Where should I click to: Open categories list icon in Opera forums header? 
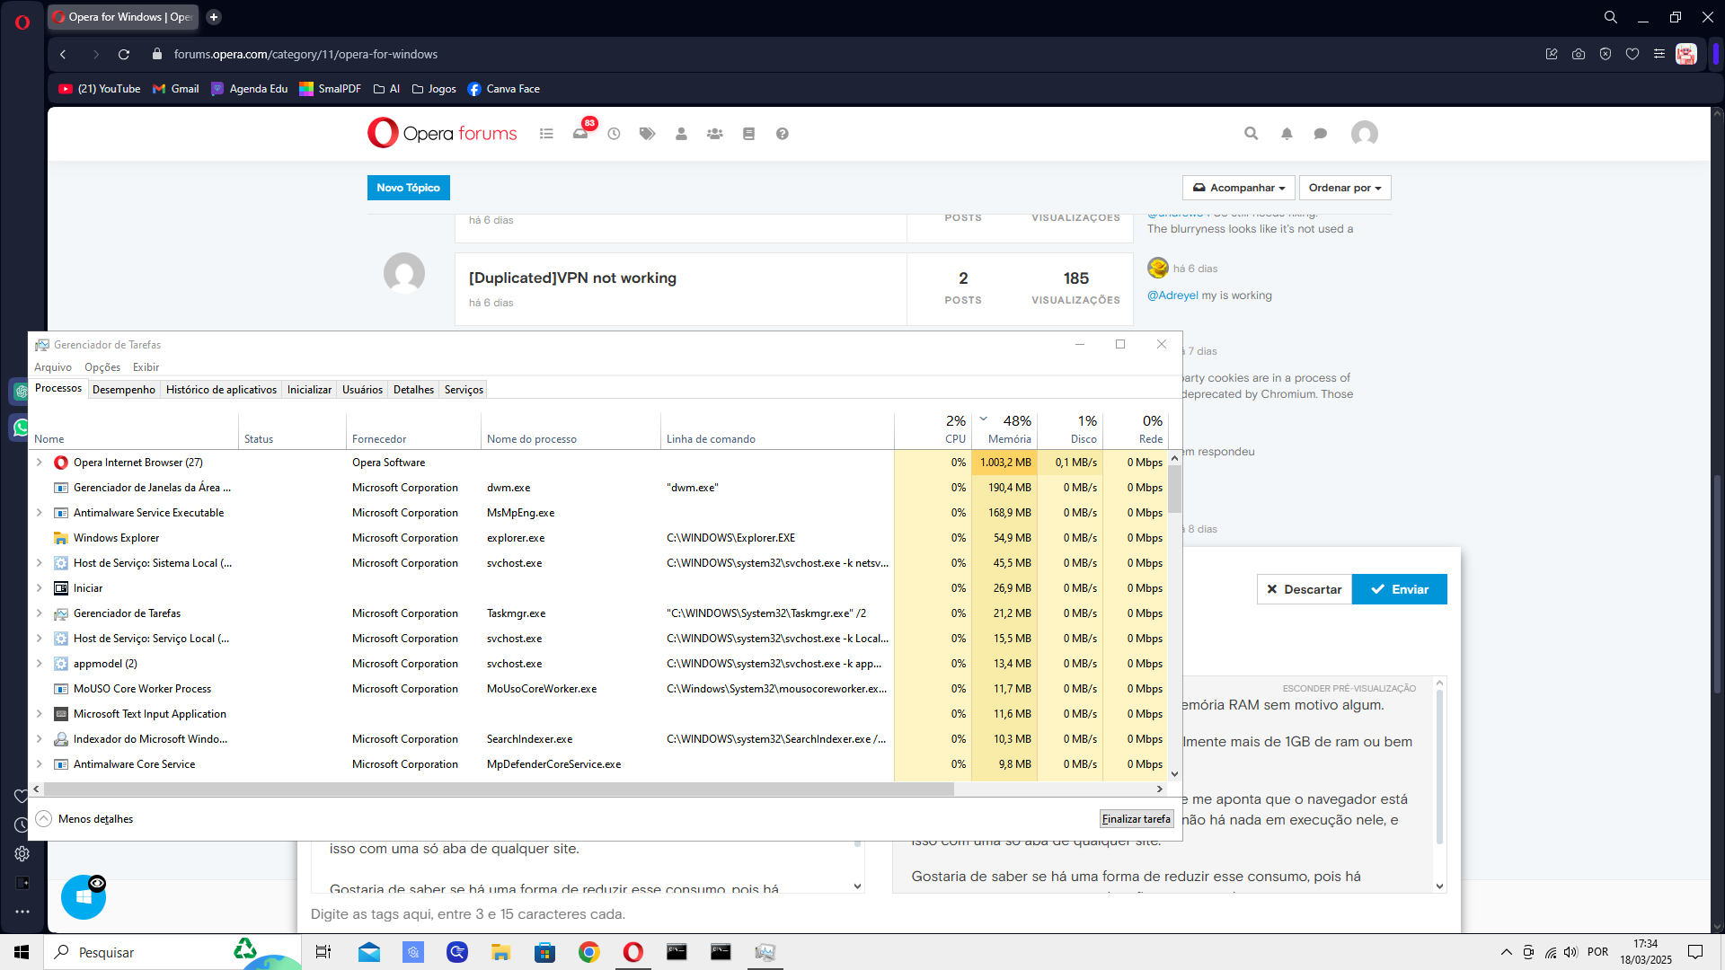pos(546,134)
